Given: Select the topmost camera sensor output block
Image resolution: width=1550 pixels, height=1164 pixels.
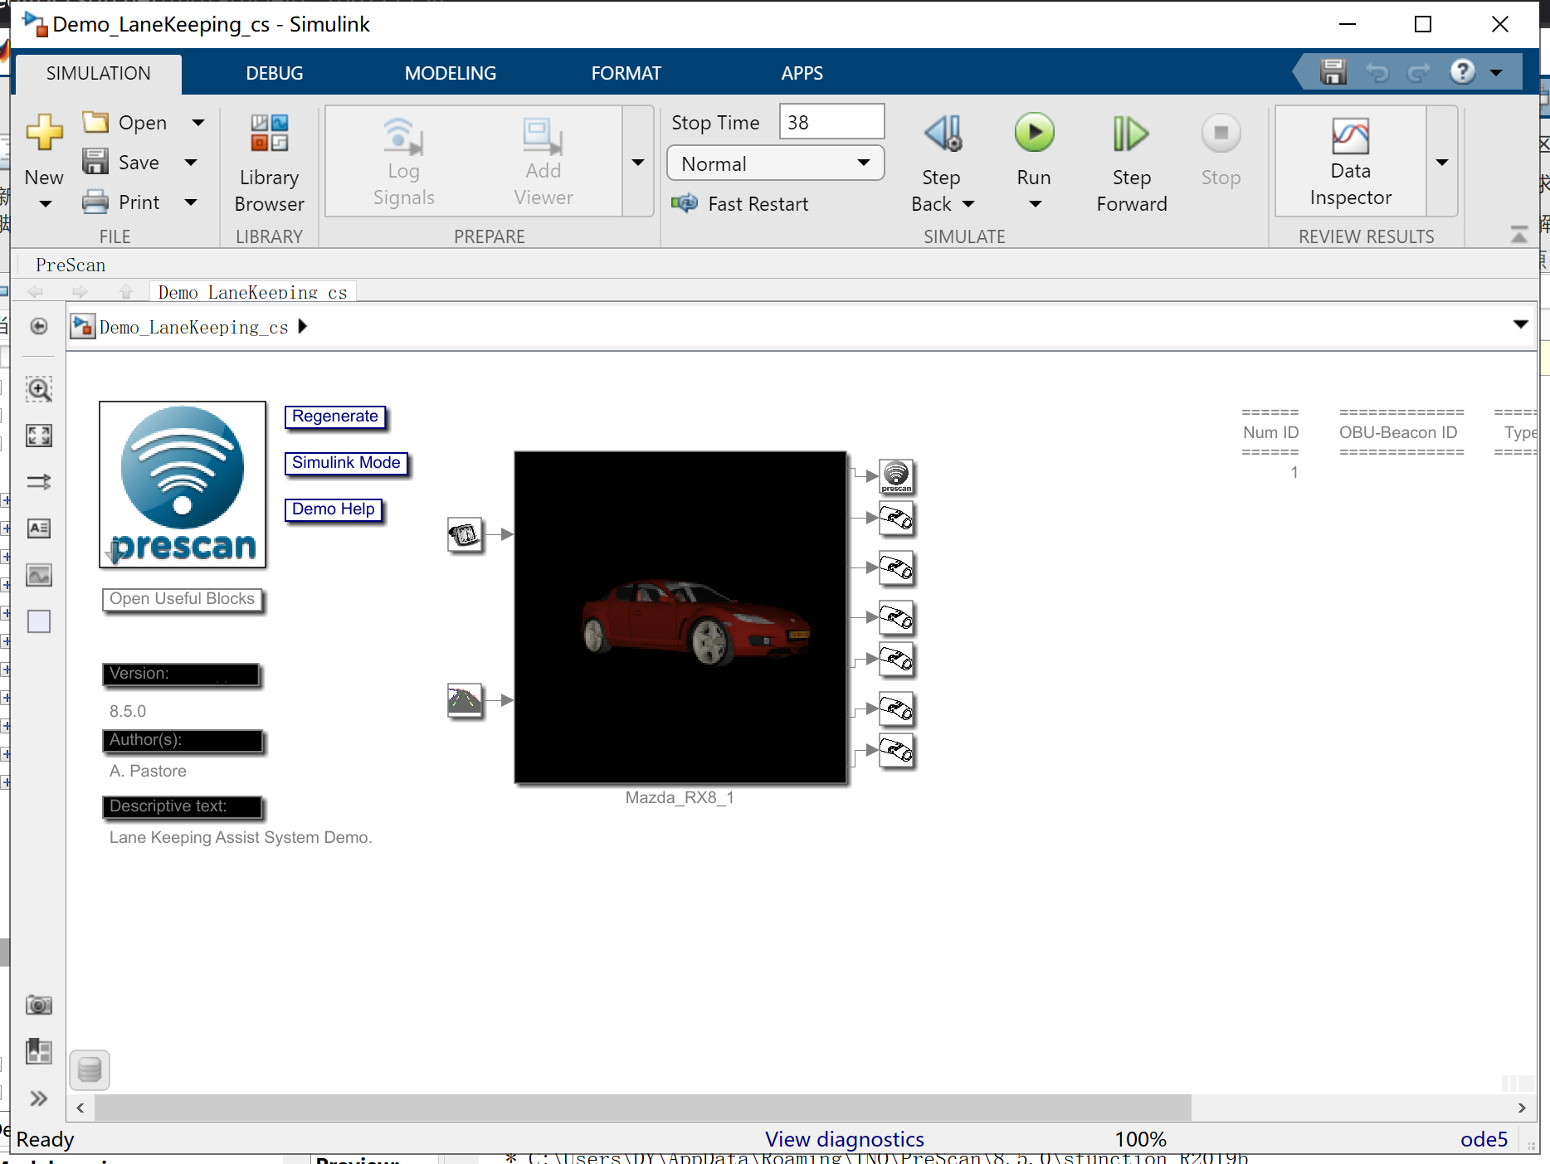Looking at the screenshot, I should (896, 519).
